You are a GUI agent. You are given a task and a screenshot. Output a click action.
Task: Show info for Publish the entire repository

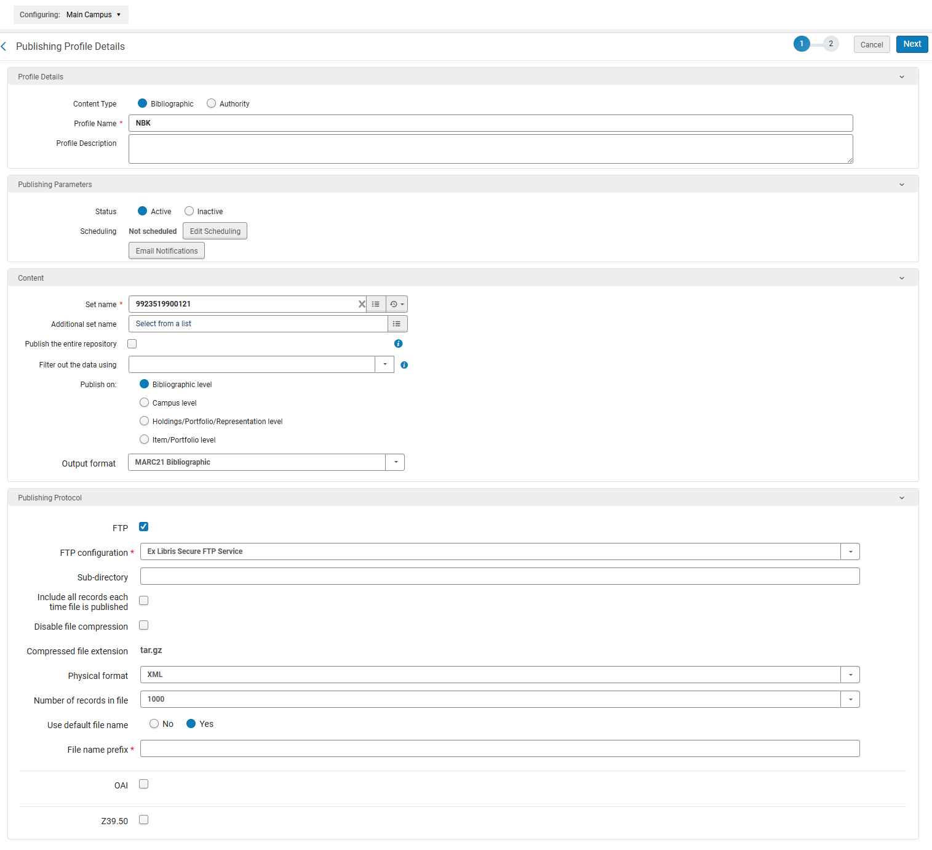398,343
